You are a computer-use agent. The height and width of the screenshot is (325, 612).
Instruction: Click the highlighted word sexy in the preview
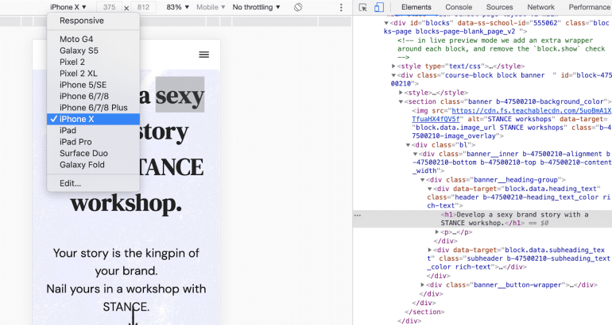pyautogui.click(x=180, y=95)
